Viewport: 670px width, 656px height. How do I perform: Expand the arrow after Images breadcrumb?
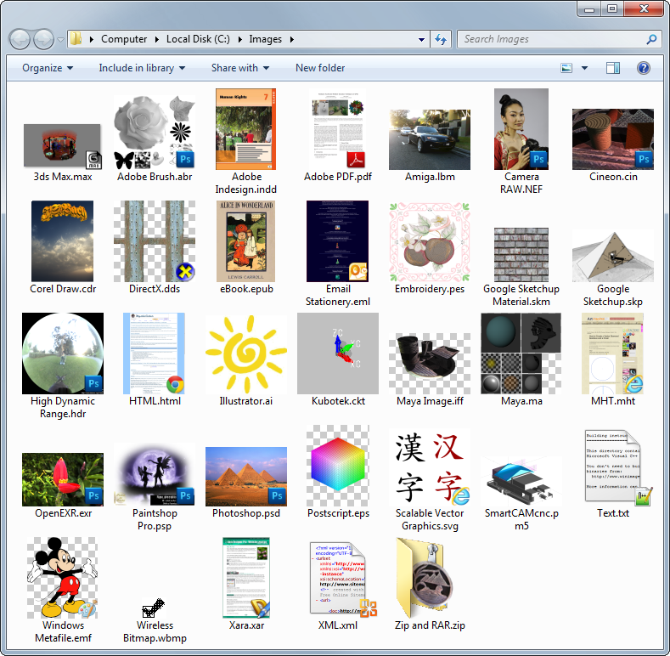pos(292,39)
